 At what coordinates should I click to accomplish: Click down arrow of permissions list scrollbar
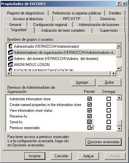[x=119, y=129]
